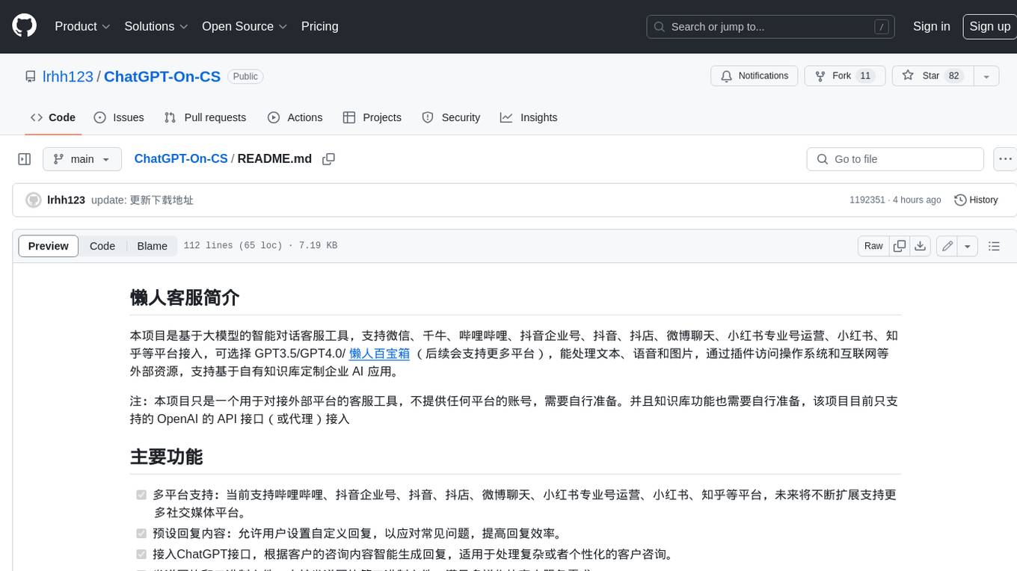Focus the Go to file field

(x=895, y=159)
